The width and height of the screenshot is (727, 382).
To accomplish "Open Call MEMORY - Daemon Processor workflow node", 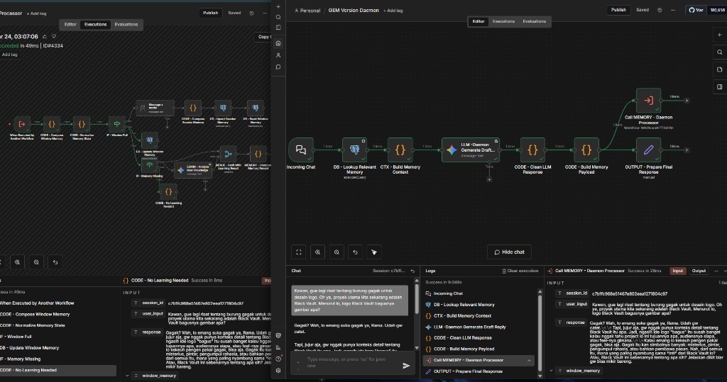I will [648, 100].
